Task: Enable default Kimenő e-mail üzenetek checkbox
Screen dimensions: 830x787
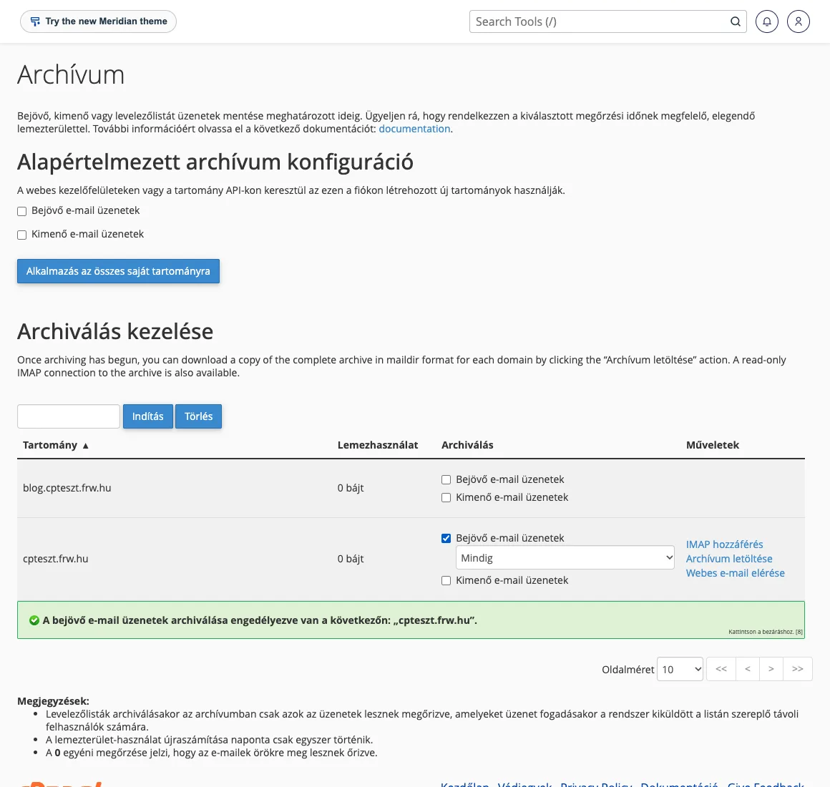Action: click(21, 235)
